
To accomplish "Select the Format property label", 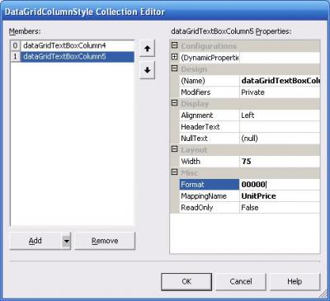I will click(x=210, y=185).
